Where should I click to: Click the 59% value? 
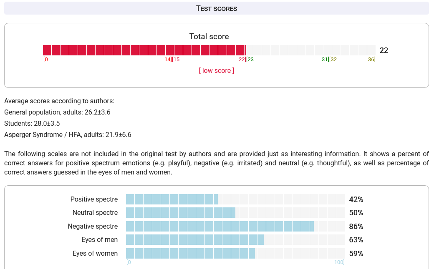[356, 254]
